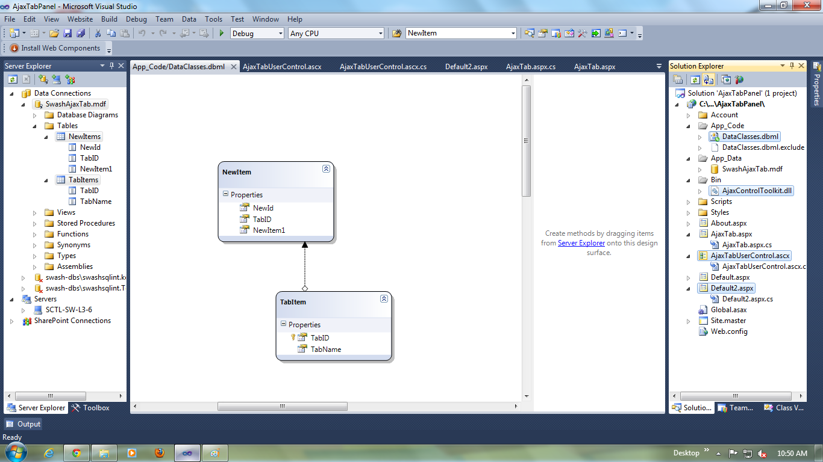The image size is (823, 462).
Task: Select the NewItem1 property in NewItem class
Action: point(269,230)
